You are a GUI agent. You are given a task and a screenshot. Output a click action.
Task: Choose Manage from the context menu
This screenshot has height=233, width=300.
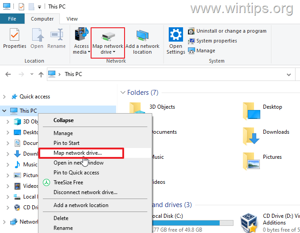click(x=95, y=133)
